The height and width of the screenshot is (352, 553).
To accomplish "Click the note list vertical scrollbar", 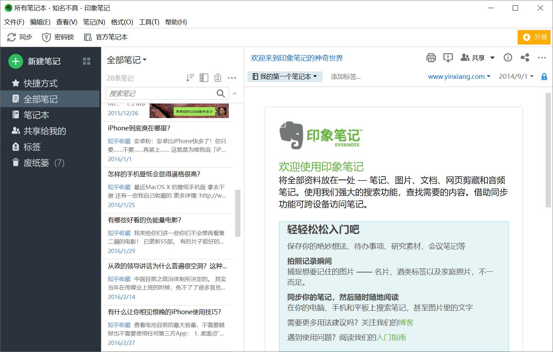I will coord(238,213).
